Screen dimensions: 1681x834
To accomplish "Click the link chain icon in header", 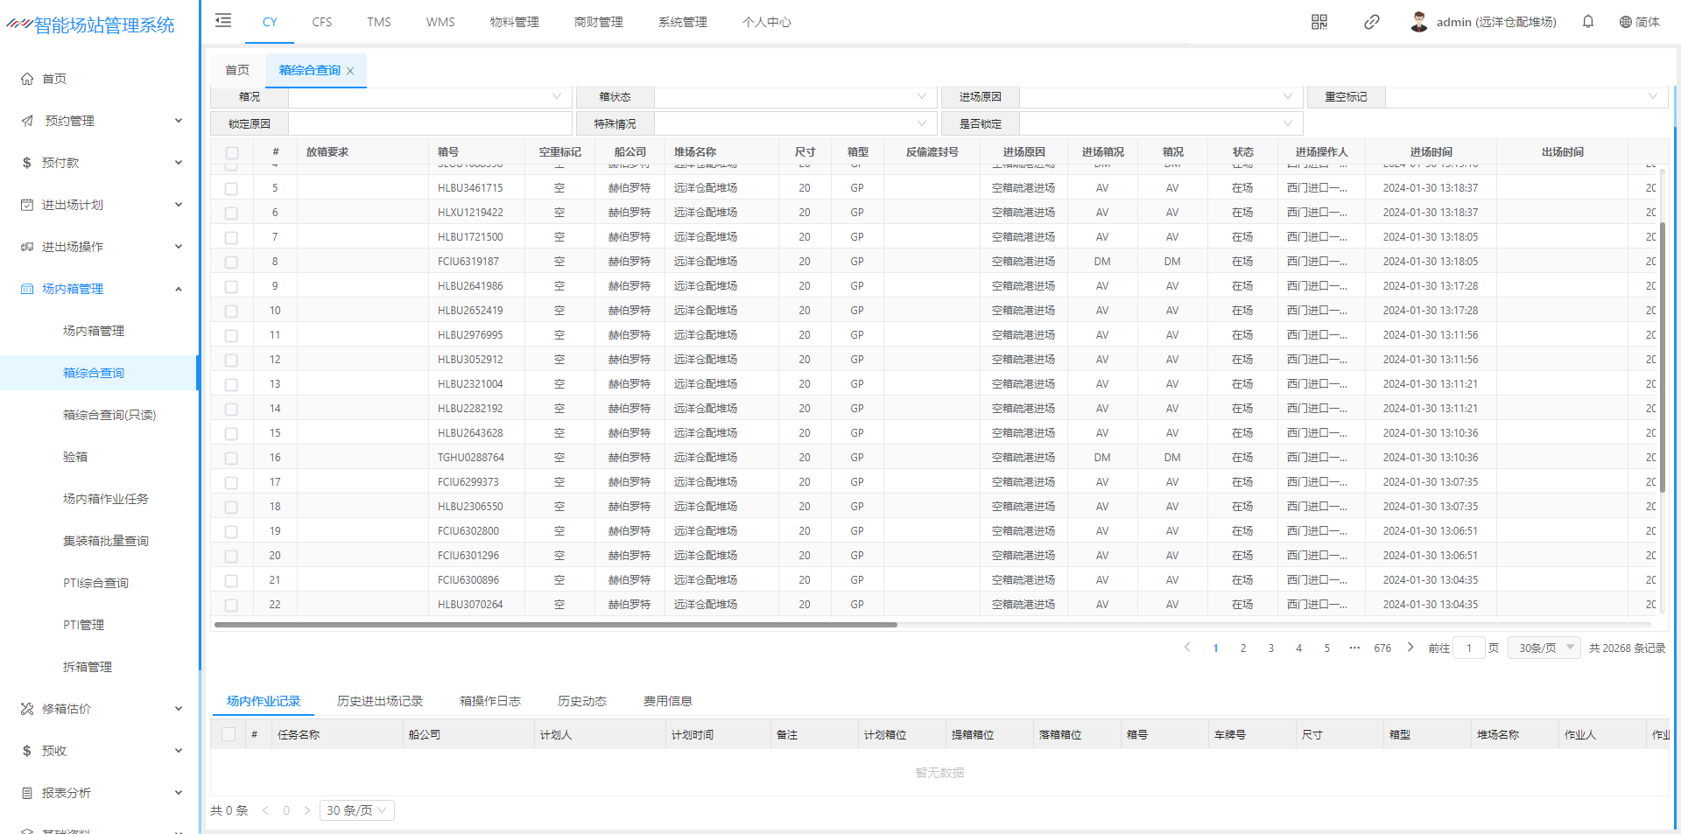I will click(x=1371, y=22).
